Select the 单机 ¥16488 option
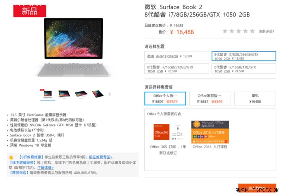 pyautogui.click(x=255, y=99)
